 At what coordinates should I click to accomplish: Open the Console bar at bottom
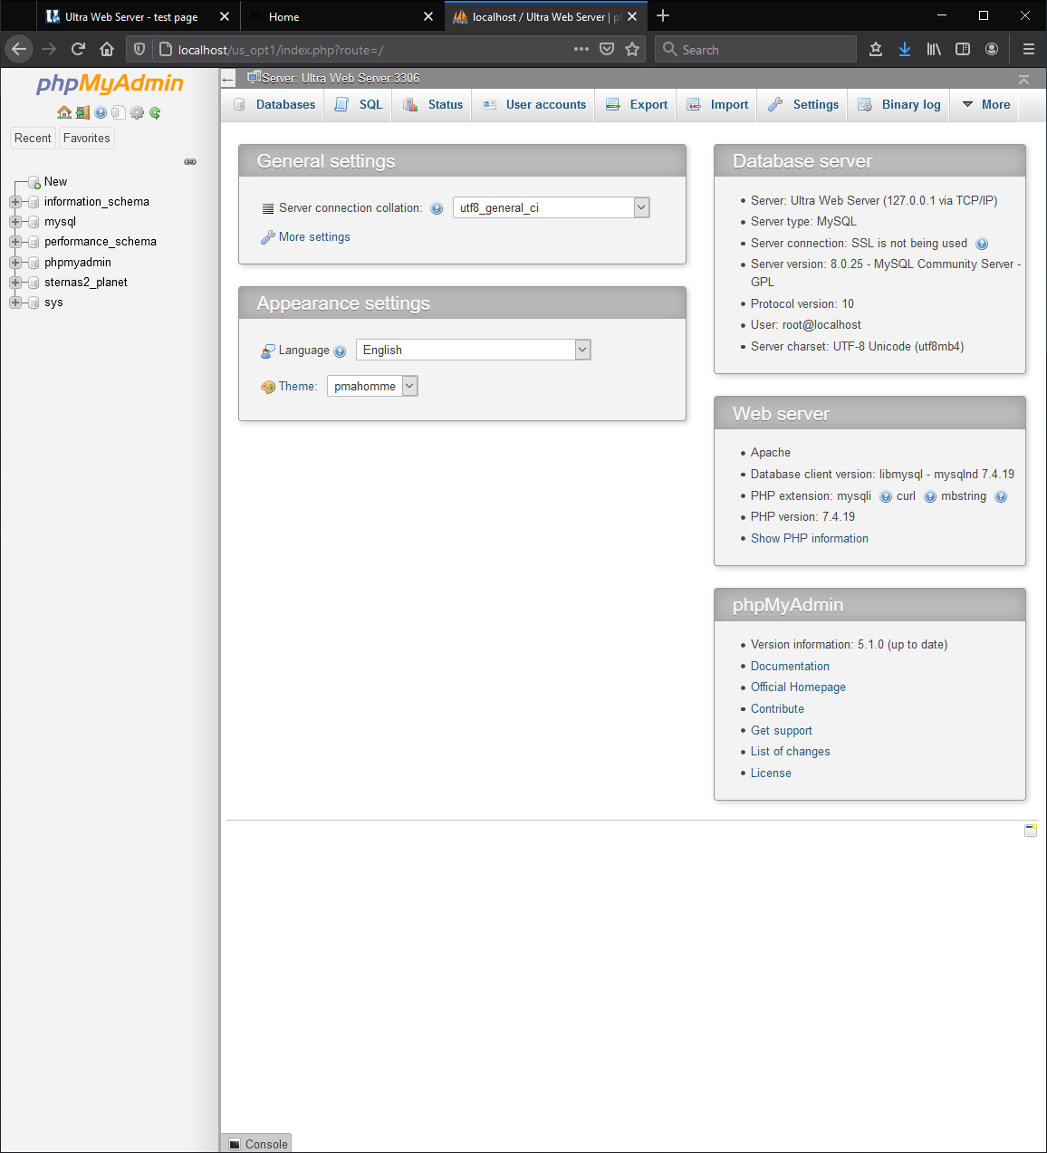pyautogui.click(x=257, y=1144)
